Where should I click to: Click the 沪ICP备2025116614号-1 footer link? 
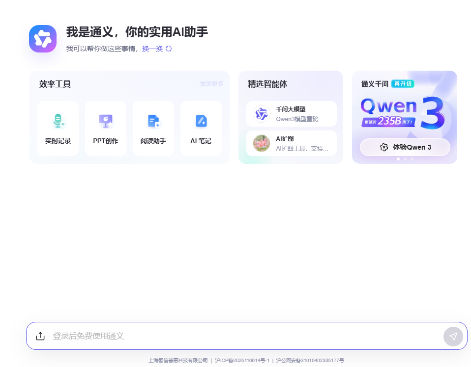(x=242, y=361)
